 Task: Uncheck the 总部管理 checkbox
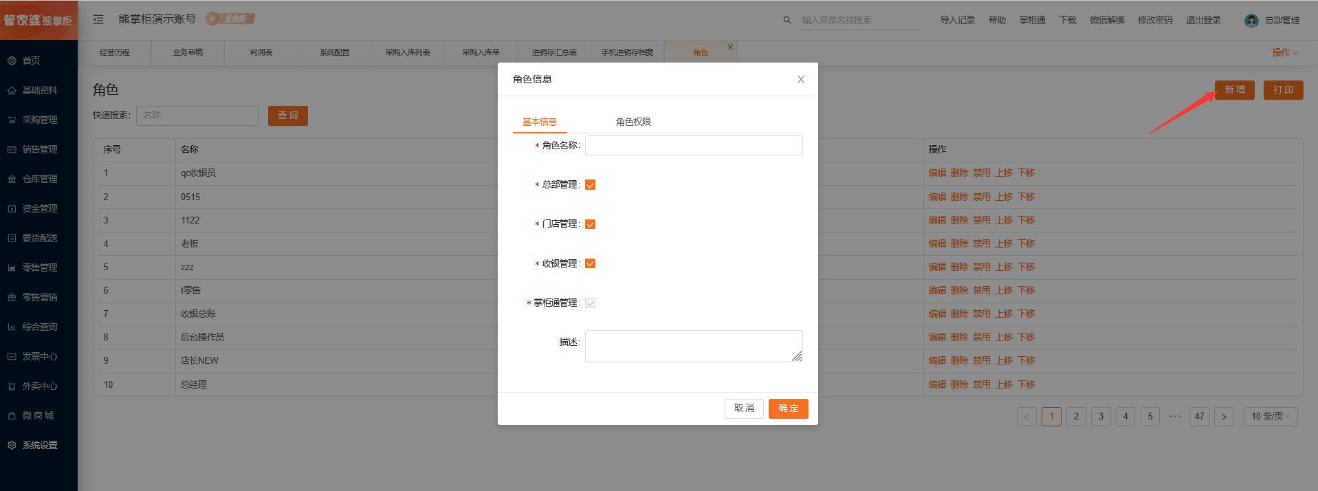590,184
